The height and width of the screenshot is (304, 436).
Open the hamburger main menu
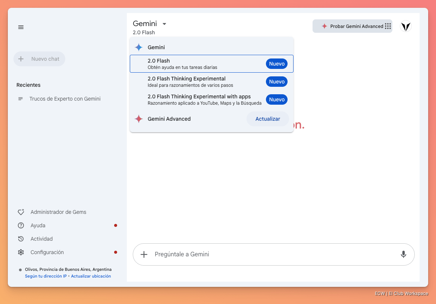21,27
